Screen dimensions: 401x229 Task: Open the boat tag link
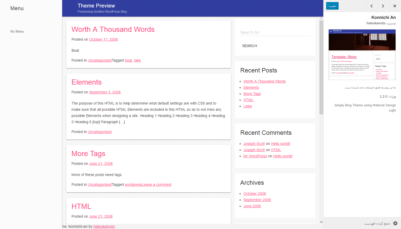[x=128, y=60]
